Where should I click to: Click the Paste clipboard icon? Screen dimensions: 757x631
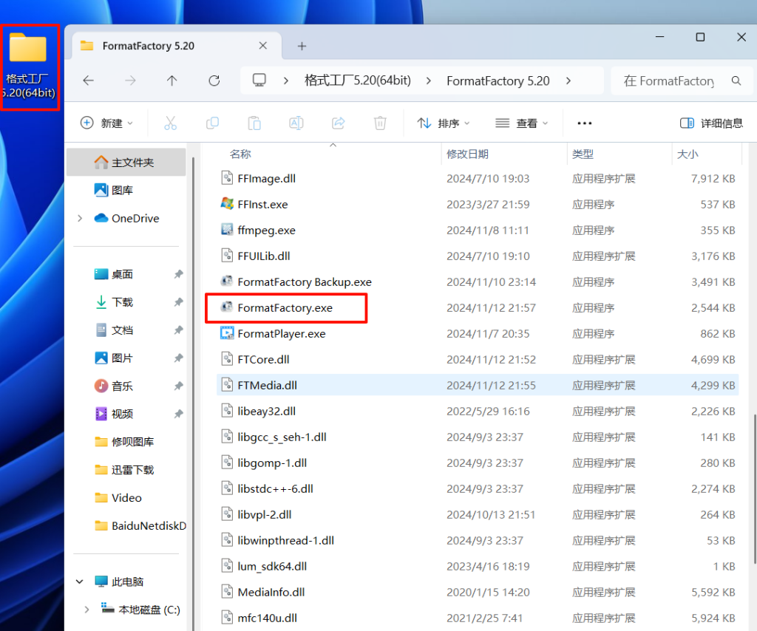[254, 123]
